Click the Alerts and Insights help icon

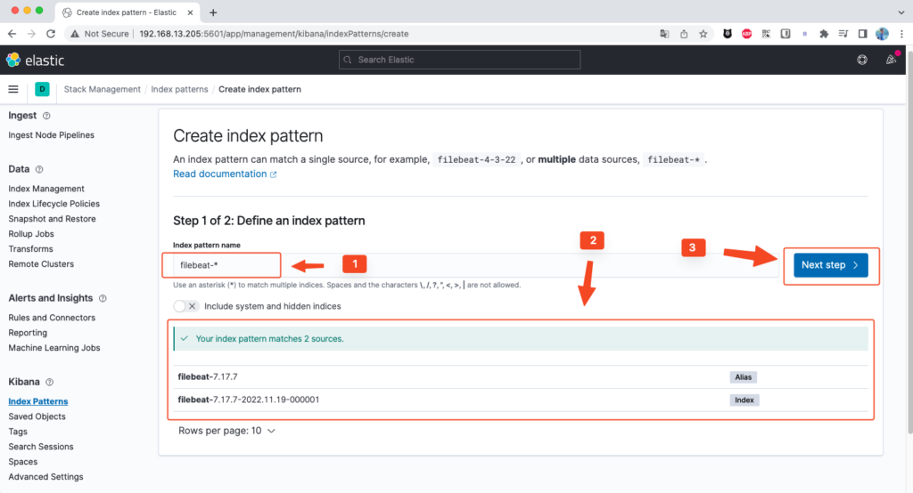tap(103, 298)
